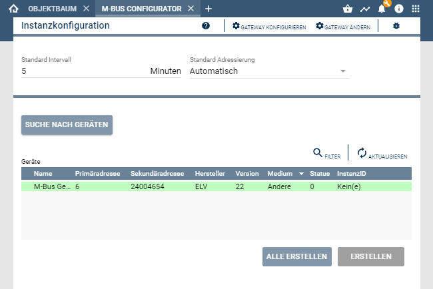Click the help question mark icon
Image resolution: width=433 pixels, height=289 pixels.
206,26
